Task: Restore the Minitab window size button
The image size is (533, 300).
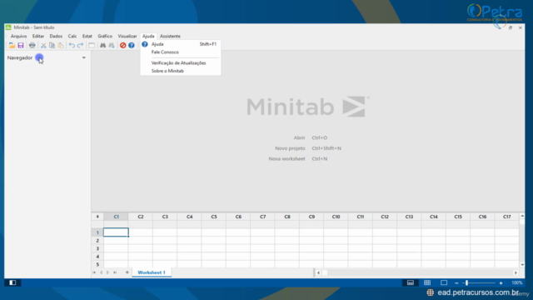Action: tap(511, 27)
